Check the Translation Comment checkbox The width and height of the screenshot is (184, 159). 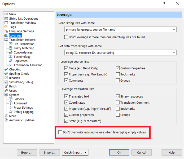pos(118,103)
